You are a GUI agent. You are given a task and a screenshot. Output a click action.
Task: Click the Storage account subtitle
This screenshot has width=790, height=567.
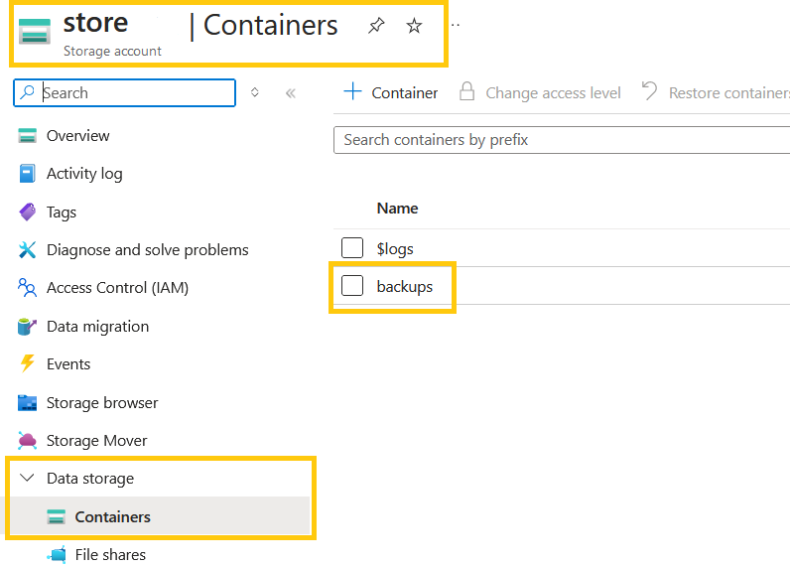[112, 51]
